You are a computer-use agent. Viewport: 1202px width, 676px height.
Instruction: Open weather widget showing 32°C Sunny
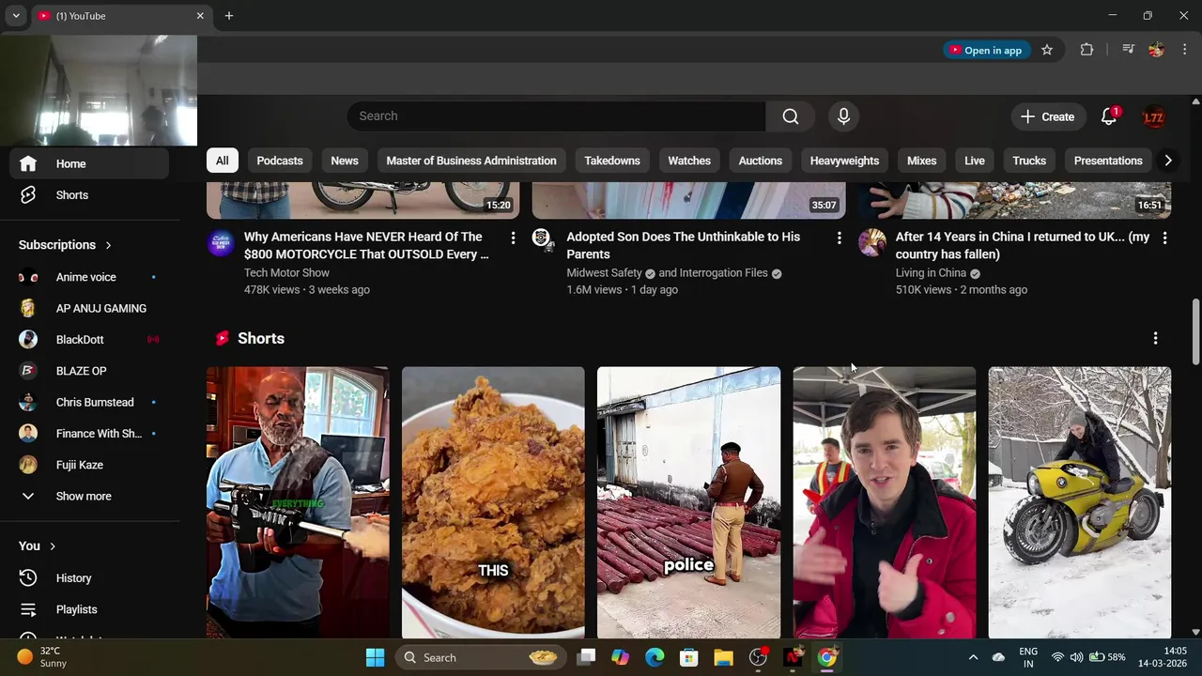(x=42, y=657)
